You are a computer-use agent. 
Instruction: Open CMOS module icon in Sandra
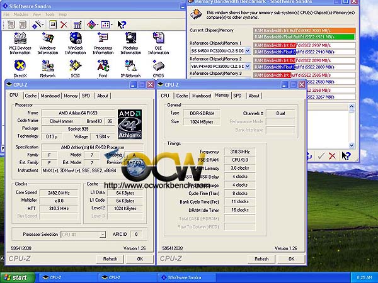158,69
